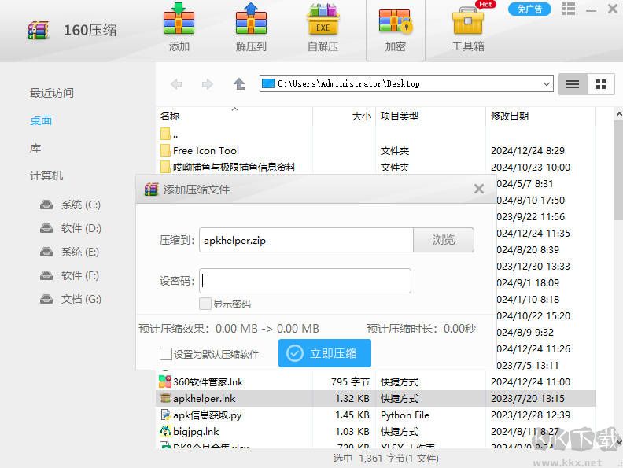Click the 360软件管家 file icon
Screen dimensions: 623x468
(165, 381)
